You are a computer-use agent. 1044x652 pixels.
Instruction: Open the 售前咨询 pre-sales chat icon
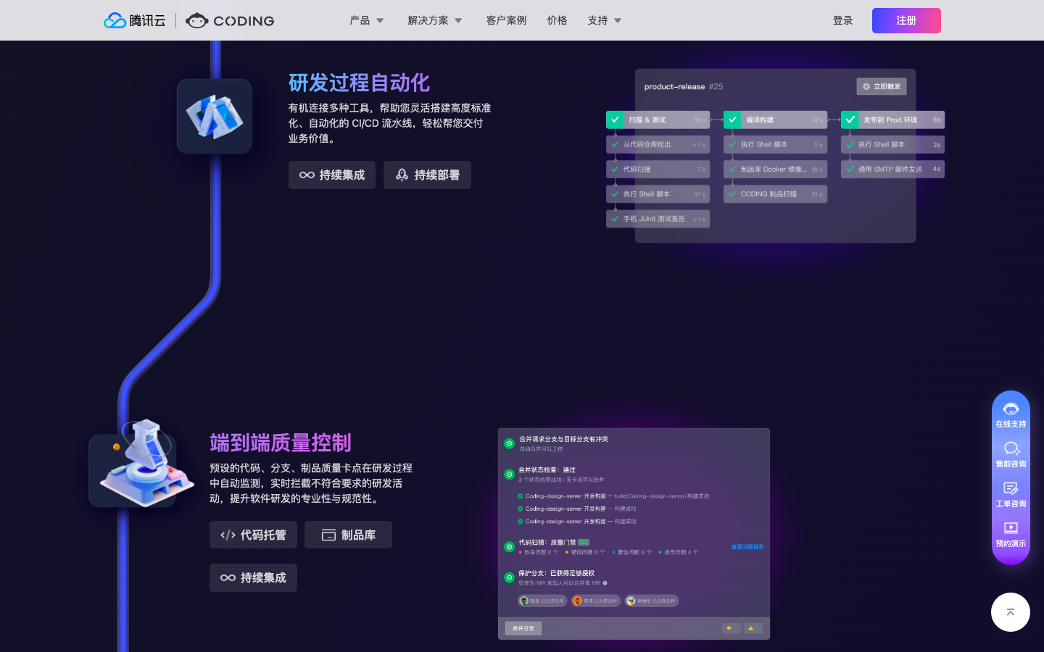point(1011,450)
